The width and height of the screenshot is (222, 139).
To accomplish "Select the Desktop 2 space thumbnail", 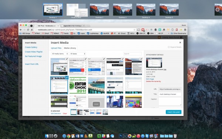I will coord(99,10).
